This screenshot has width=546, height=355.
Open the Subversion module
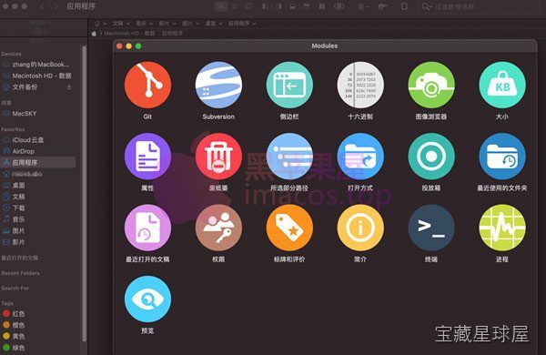click(218, 85)
